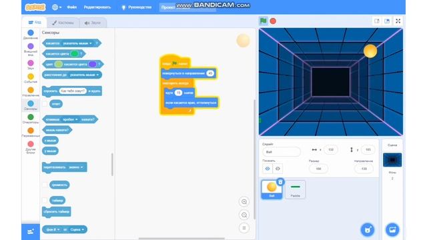Screen dimensions: 427x240
Task: Enable the ответ reporter checkbox
Action: tap(45, 104)
